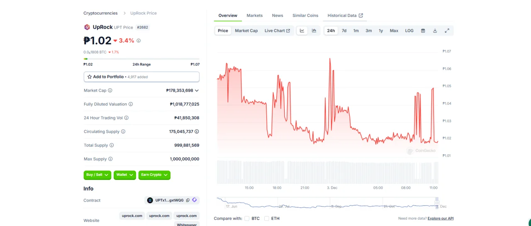Image resolution: width=531 pixels, height=226 pixels.
Task: Click the mini timeline navigator chart
Action: (x=328, y=203)
